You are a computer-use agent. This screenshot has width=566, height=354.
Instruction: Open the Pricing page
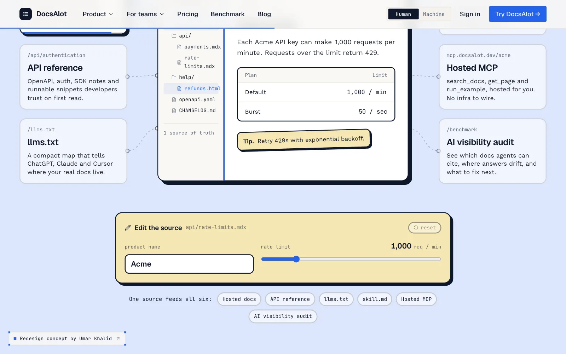click(187, 14)
